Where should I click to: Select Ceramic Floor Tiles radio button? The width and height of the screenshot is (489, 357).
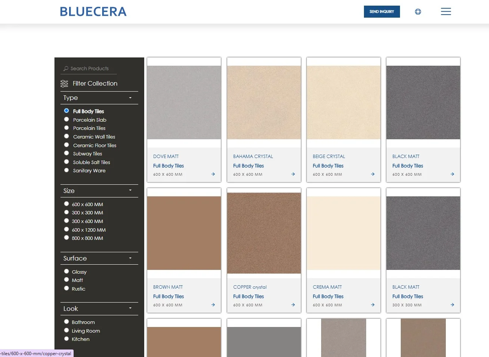(66, 145)
